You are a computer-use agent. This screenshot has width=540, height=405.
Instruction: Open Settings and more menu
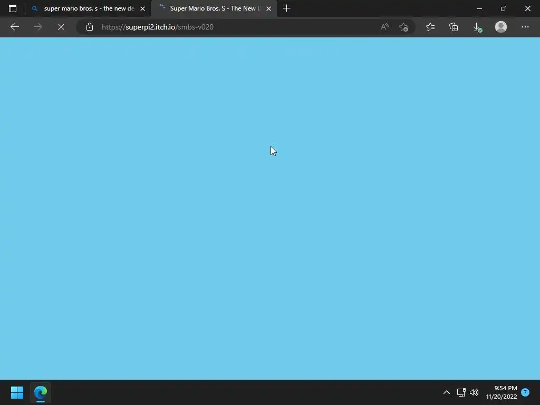pyautogui.click(x=525, y=27)
